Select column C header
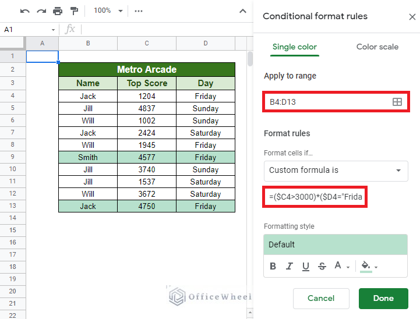 click(147, 43)
